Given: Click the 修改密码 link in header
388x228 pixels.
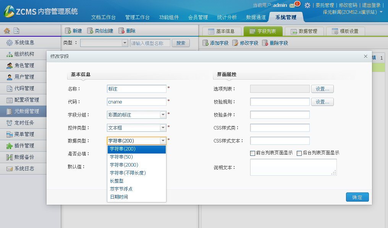Looking at the screenshot, I should [x=348, y=5].
